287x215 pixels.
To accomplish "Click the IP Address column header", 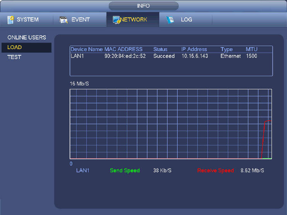I will [x=194, y=49].
